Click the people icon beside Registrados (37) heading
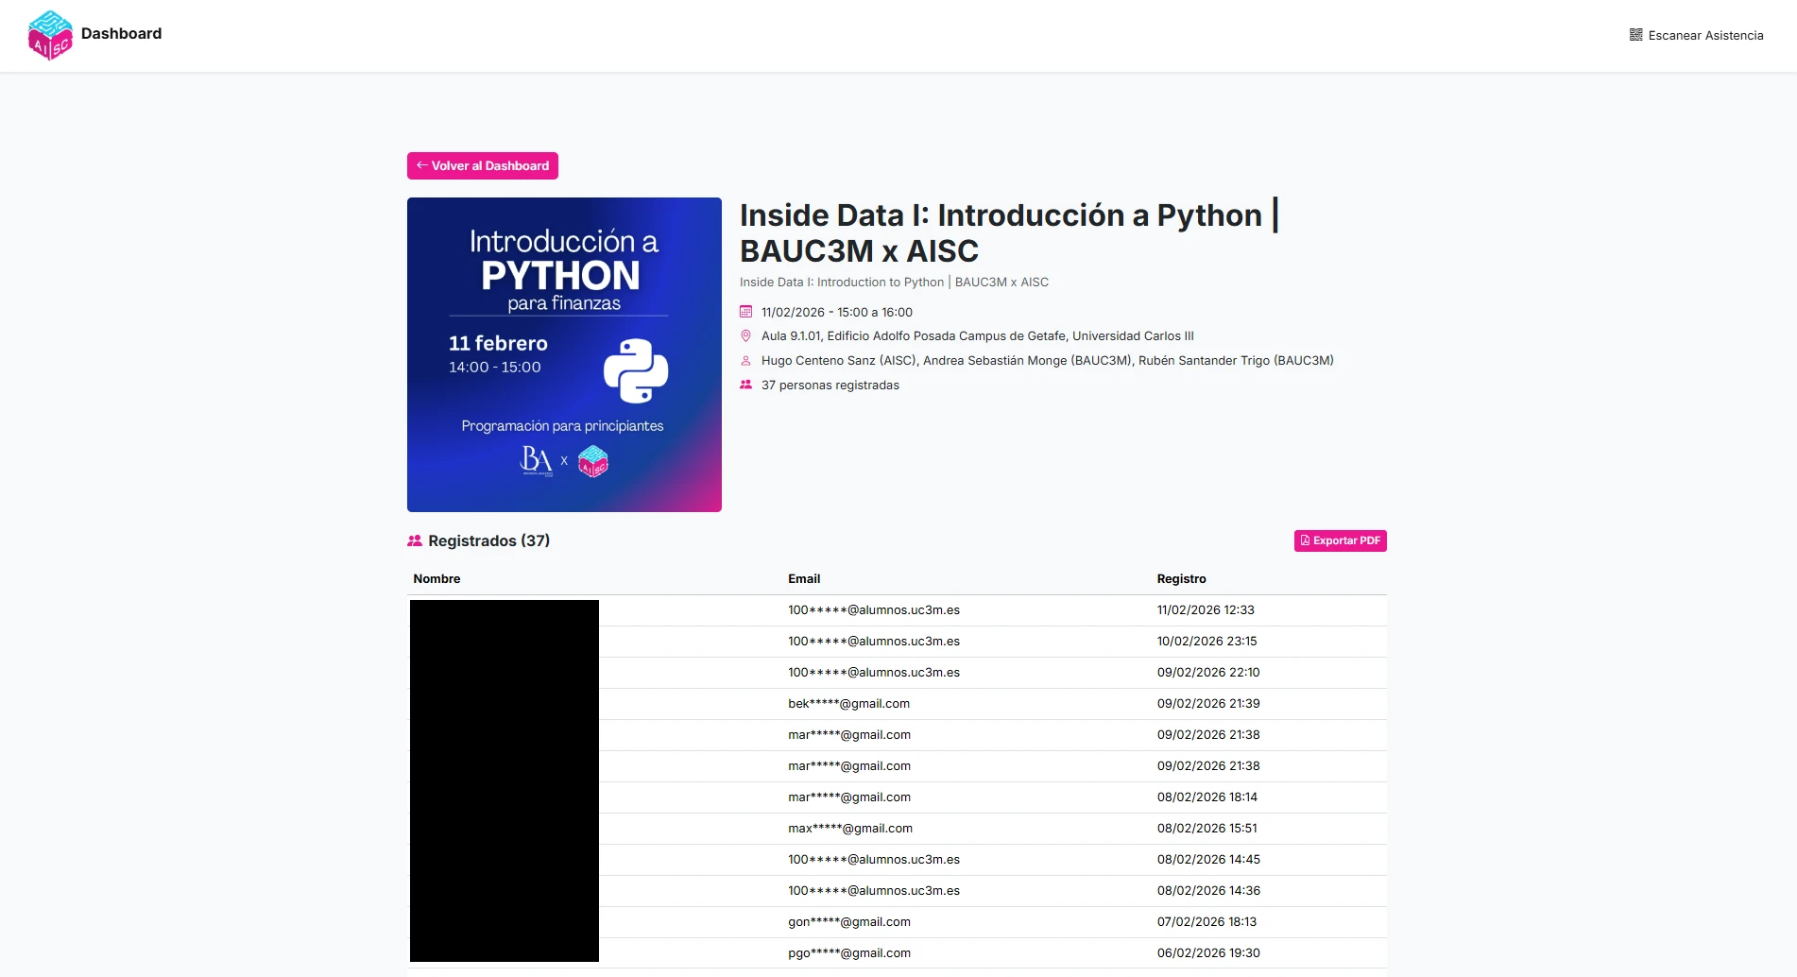This screenshot has height=977, width=1797. (415, 540)
